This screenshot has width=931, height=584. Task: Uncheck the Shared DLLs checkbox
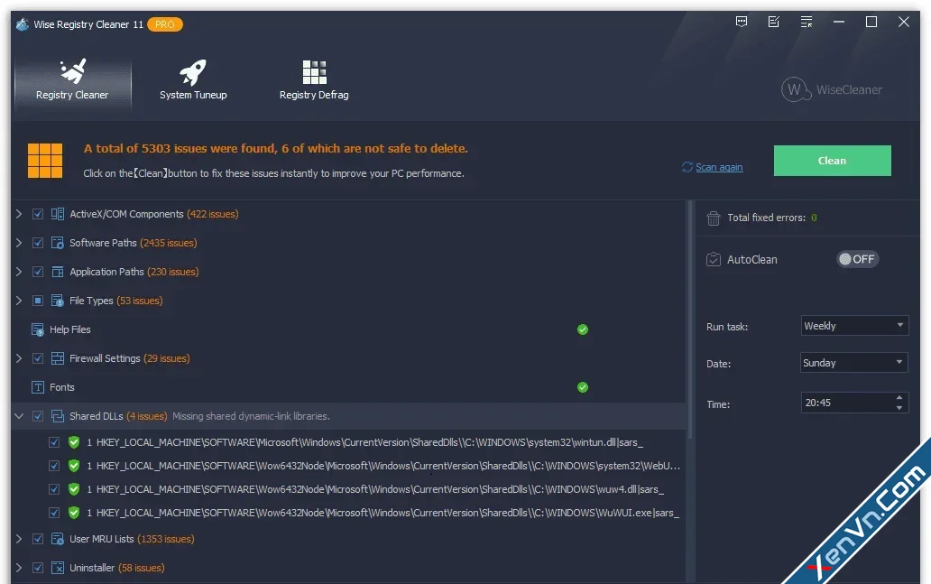38,416
